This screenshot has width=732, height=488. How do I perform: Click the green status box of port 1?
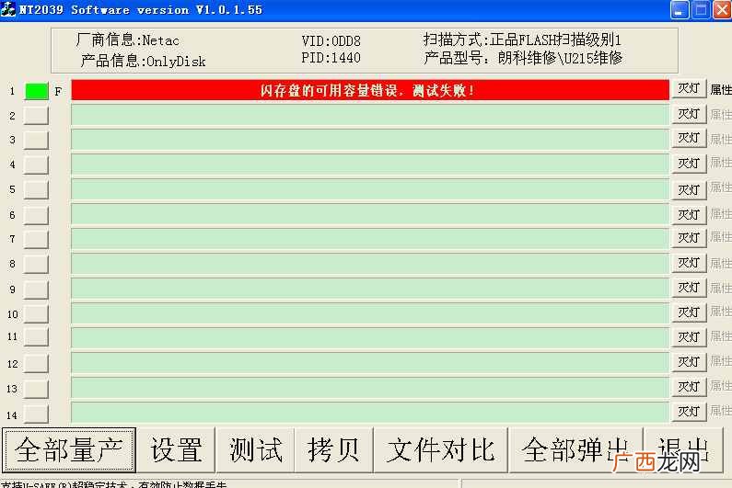pos(37,91)
